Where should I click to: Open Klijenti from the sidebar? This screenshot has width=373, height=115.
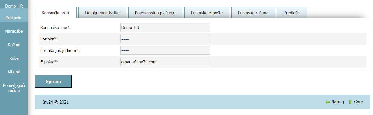point(14,72)
